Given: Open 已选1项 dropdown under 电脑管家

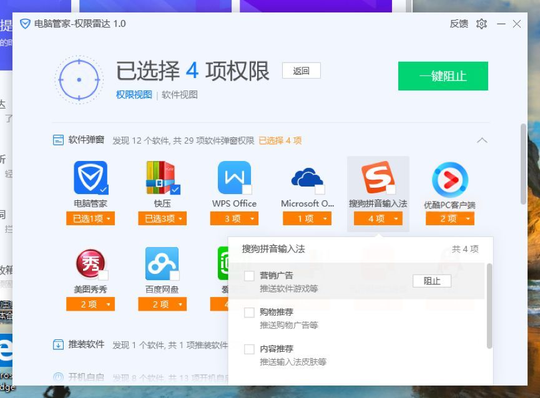Looking at the screenshot, I should pyautogui.click(x=91, y=218).
